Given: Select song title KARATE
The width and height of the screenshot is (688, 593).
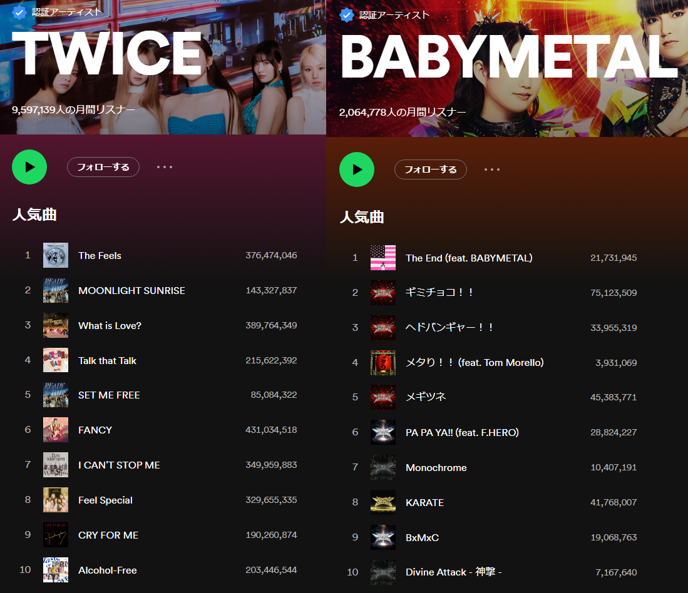Looking at the screenshot, I should pos(424,503).
